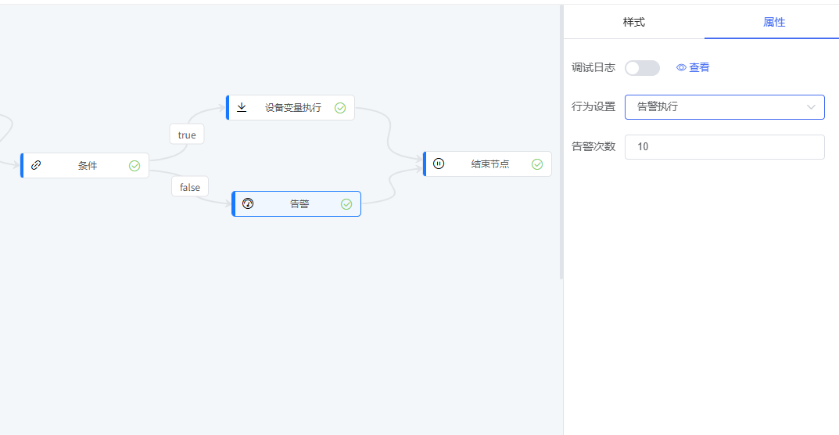Select the 设备变量执行 node label
Viewport: 839px width, 435px height.
pyautogui.click(x=293, y=108)
